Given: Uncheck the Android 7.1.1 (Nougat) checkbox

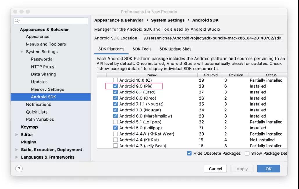Looking at the screenshot, I should tap(115, 104).
